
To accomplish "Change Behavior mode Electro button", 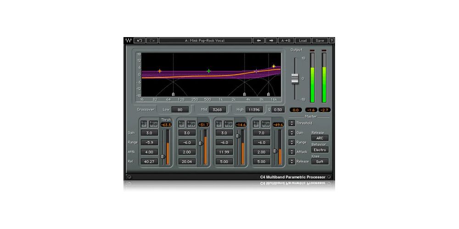I will [320, 150].
